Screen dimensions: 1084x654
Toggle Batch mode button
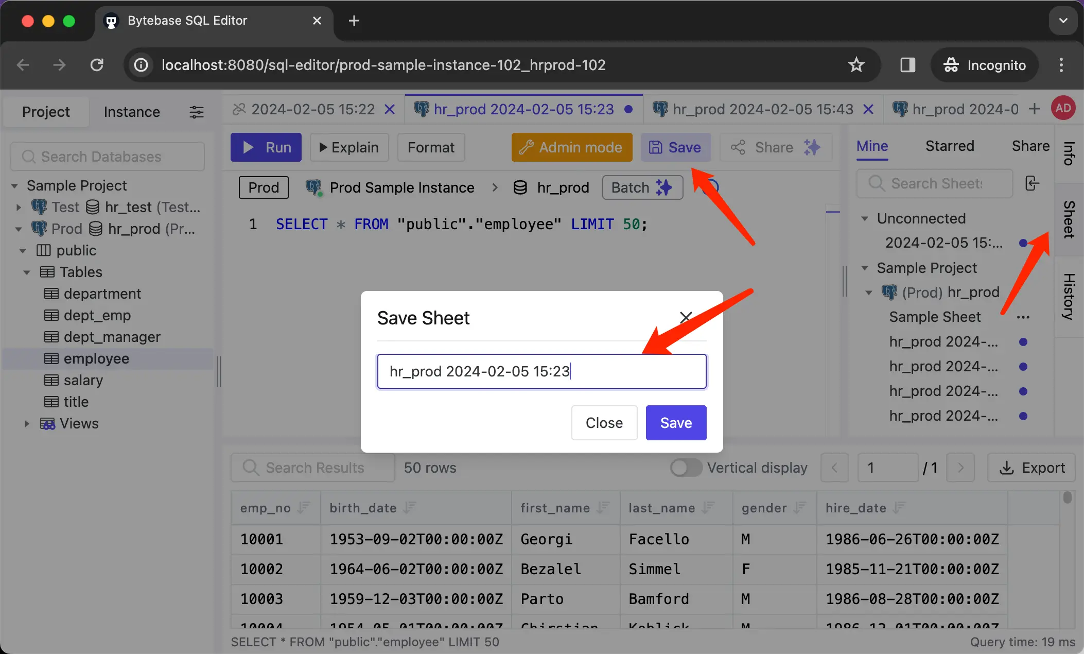tap(642, 187)
